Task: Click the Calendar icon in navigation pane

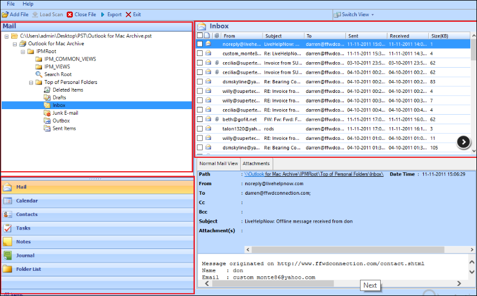Action: (x=7, y=201)
